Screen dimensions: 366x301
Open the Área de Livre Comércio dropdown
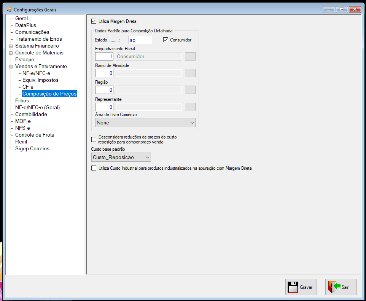pyautogui.click(x=145, y=123)
